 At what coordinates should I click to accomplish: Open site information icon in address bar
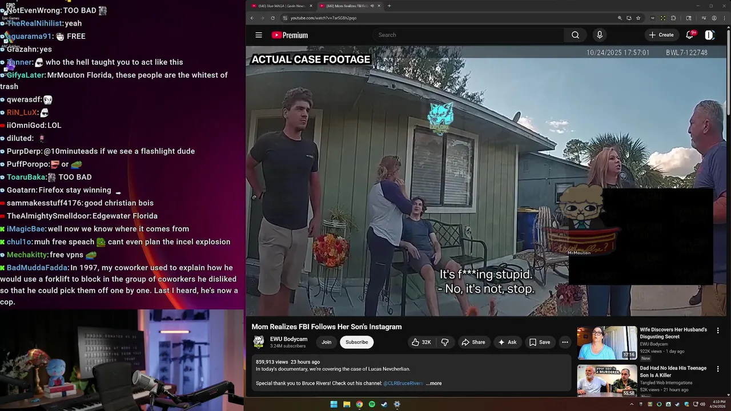286,18
